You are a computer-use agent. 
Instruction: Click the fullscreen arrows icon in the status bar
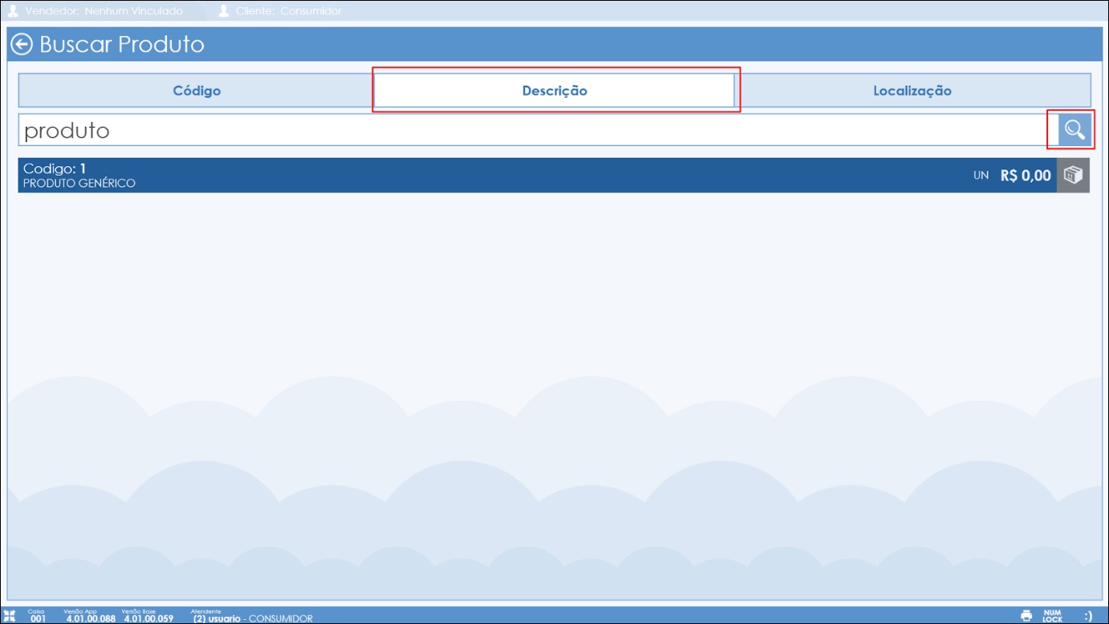(x=10, y=616)
